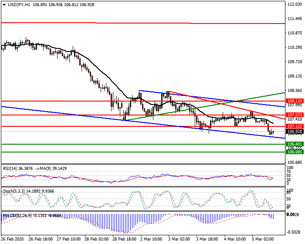This screenshot has height=244, width=305.
Task: Click the 3 Mar 02:00 time label
Action: 179,239
